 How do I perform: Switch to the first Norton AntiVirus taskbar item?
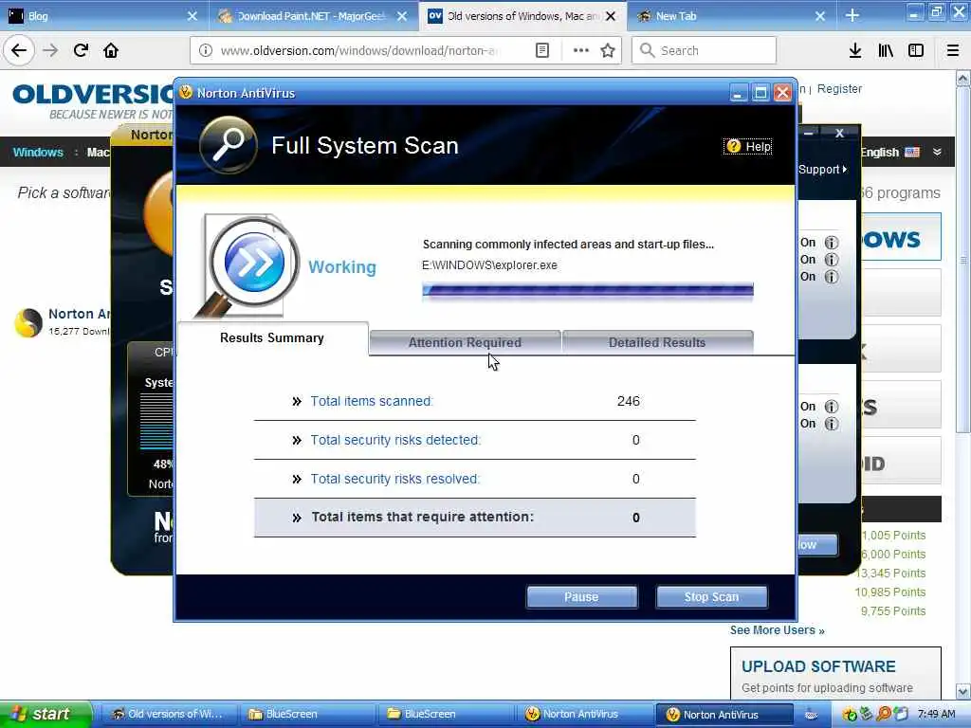click(x=583, y=714)
